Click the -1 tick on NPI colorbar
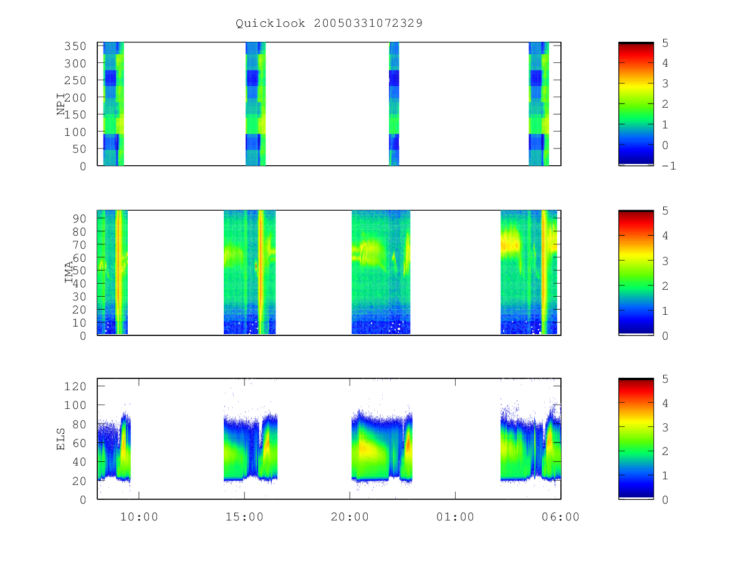Image resolution: width=748 pixels, height=561 pixels. pos(669,166)
